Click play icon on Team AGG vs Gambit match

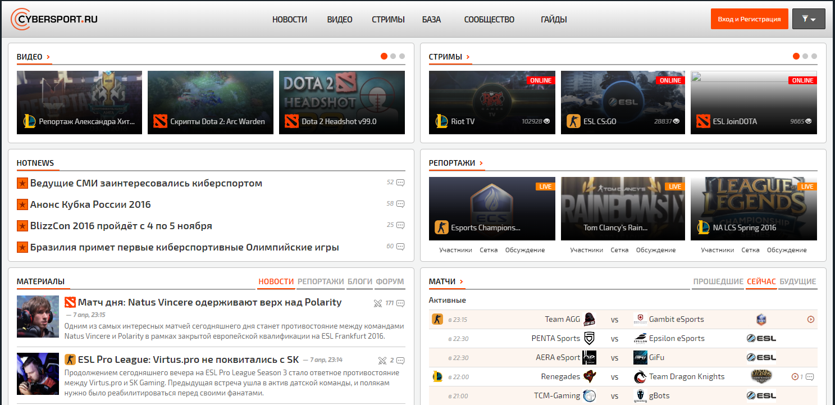[x=811, y=320]
